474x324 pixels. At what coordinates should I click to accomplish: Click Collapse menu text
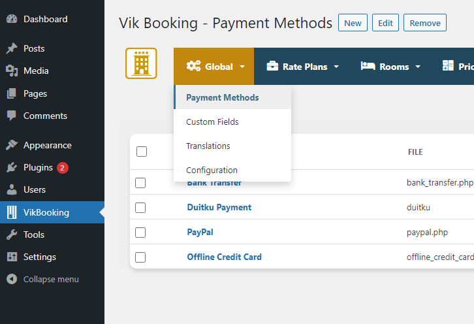(51, 279)
